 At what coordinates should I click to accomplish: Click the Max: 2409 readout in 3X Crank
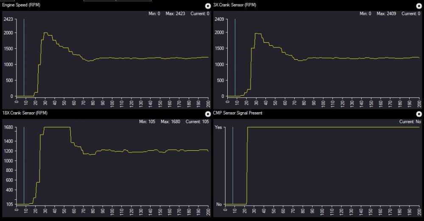coord(386,14)
